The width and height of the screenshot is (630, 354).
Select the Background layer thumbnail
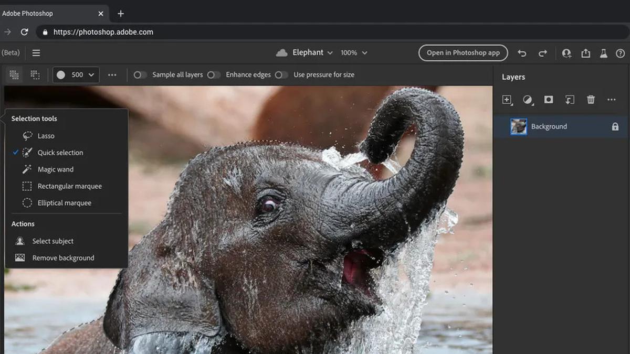pyautogui.click(x=519, y=126)
